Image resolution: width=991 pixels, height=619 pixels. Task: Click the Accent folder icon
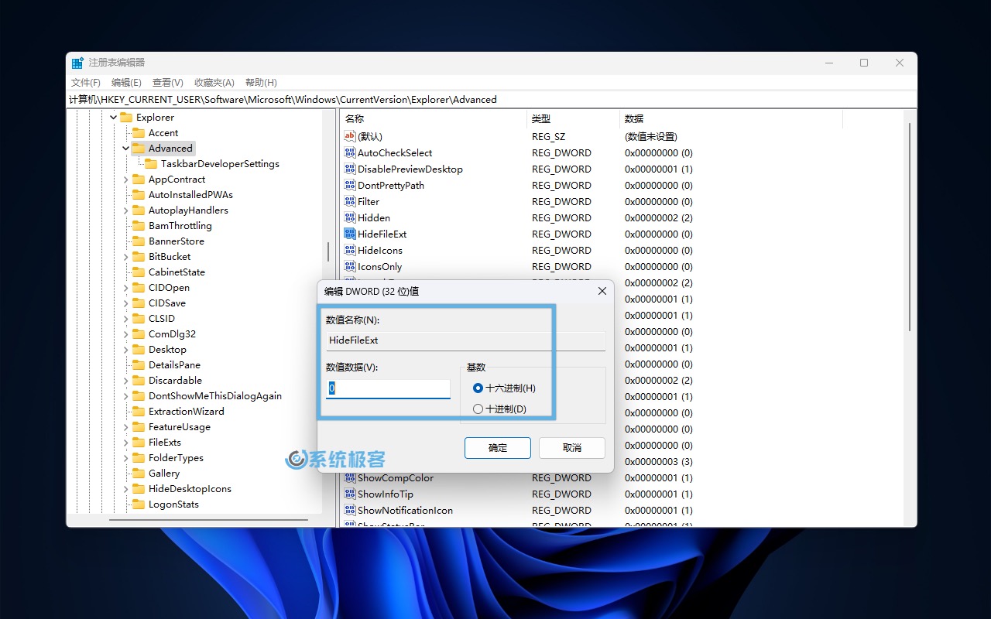[139, 133]
